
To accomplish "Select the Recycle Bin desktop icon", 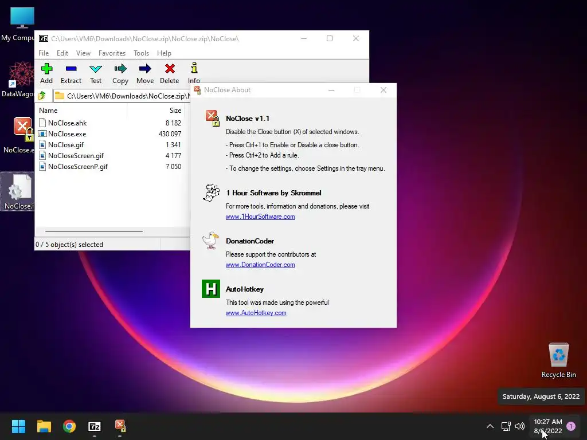I will click(558, 360).
